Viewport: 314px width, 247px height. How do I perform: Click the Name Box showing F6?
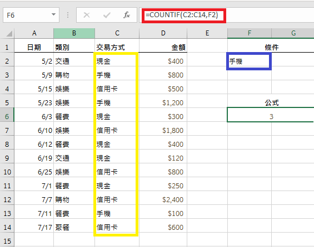31,15
